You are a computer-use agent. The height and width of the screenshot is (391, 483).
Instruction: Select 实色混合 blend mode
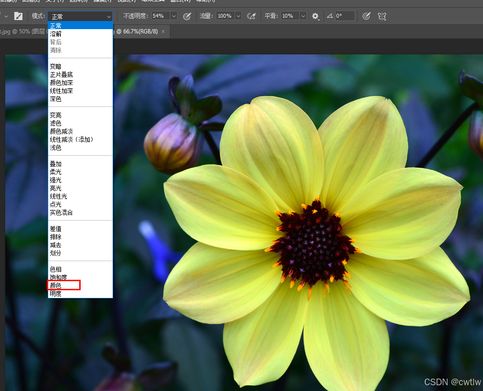point(80,212)
